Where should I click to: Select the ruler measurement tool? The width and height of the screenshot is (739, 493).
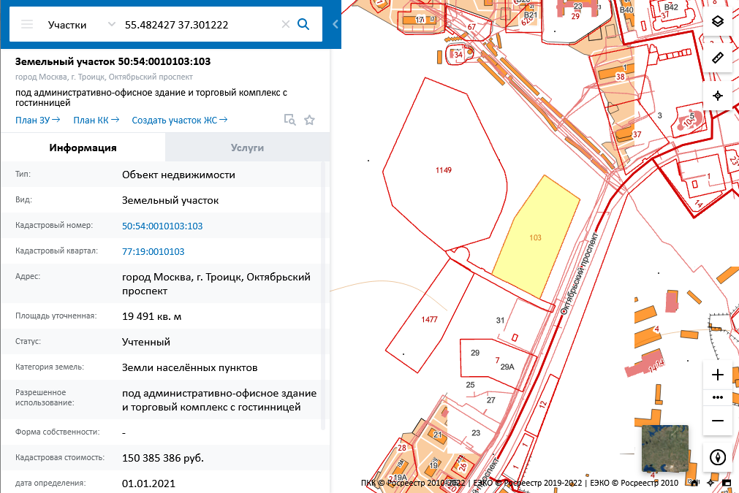[718, 58]
